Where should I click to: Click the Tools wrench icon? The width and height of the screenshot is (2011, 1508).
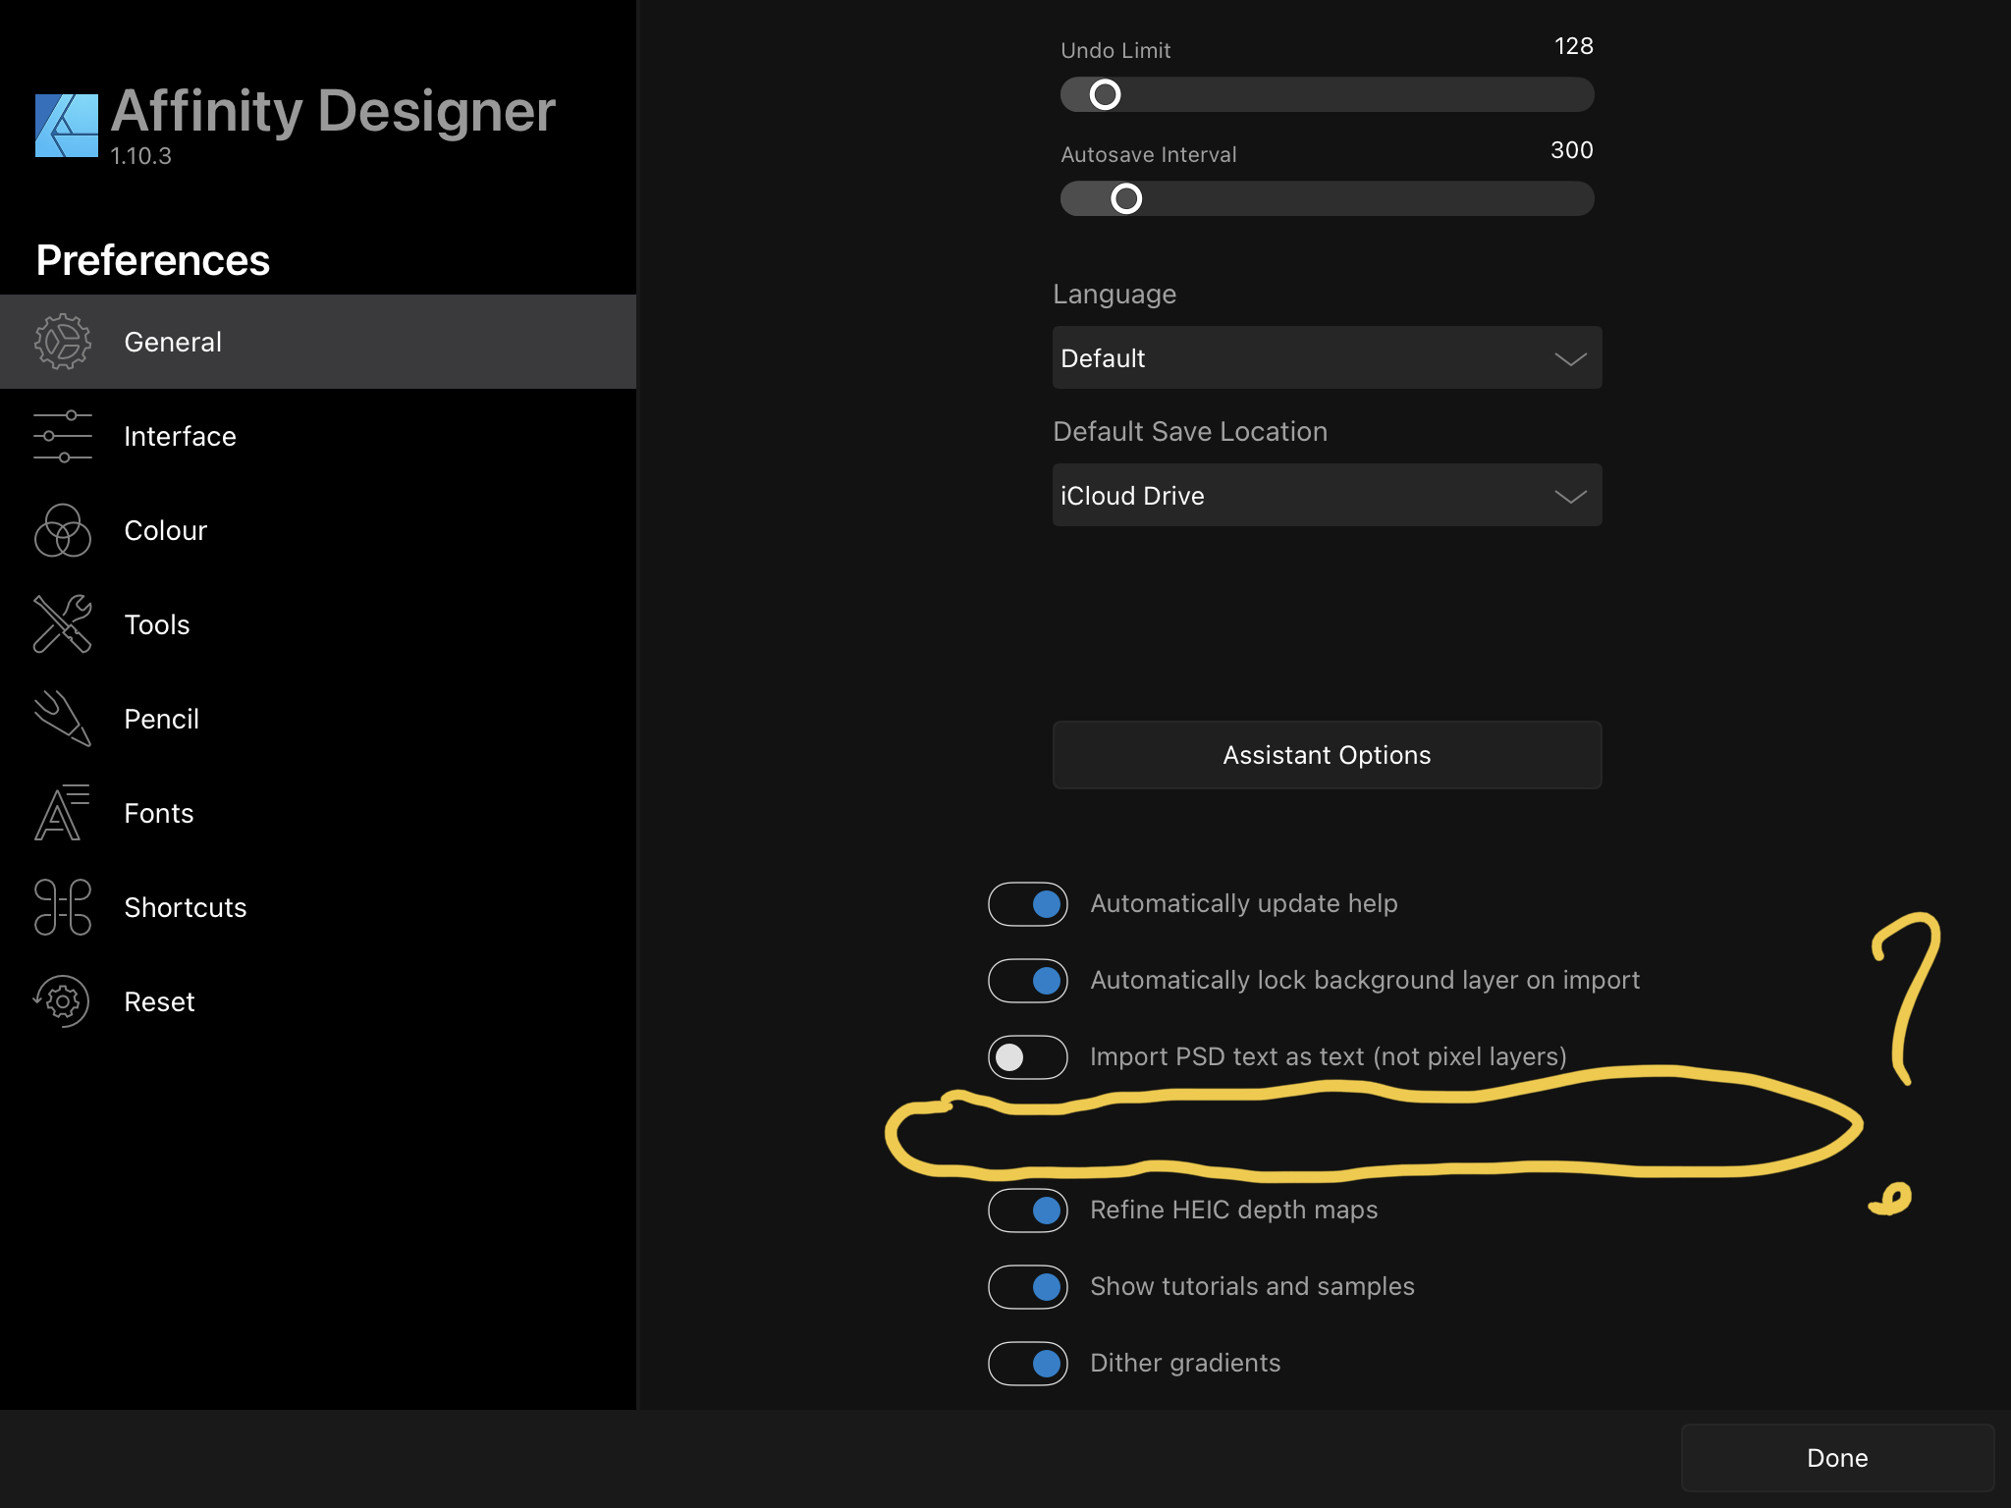pyautogui.click(x=63, y=624)
